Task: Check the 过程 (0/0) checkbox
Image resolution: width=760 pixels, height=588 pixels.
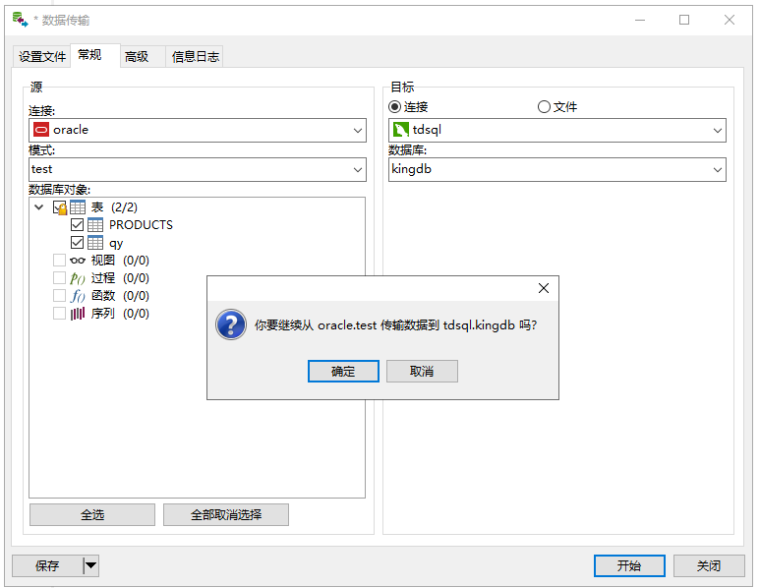Action: coord(59,277)
